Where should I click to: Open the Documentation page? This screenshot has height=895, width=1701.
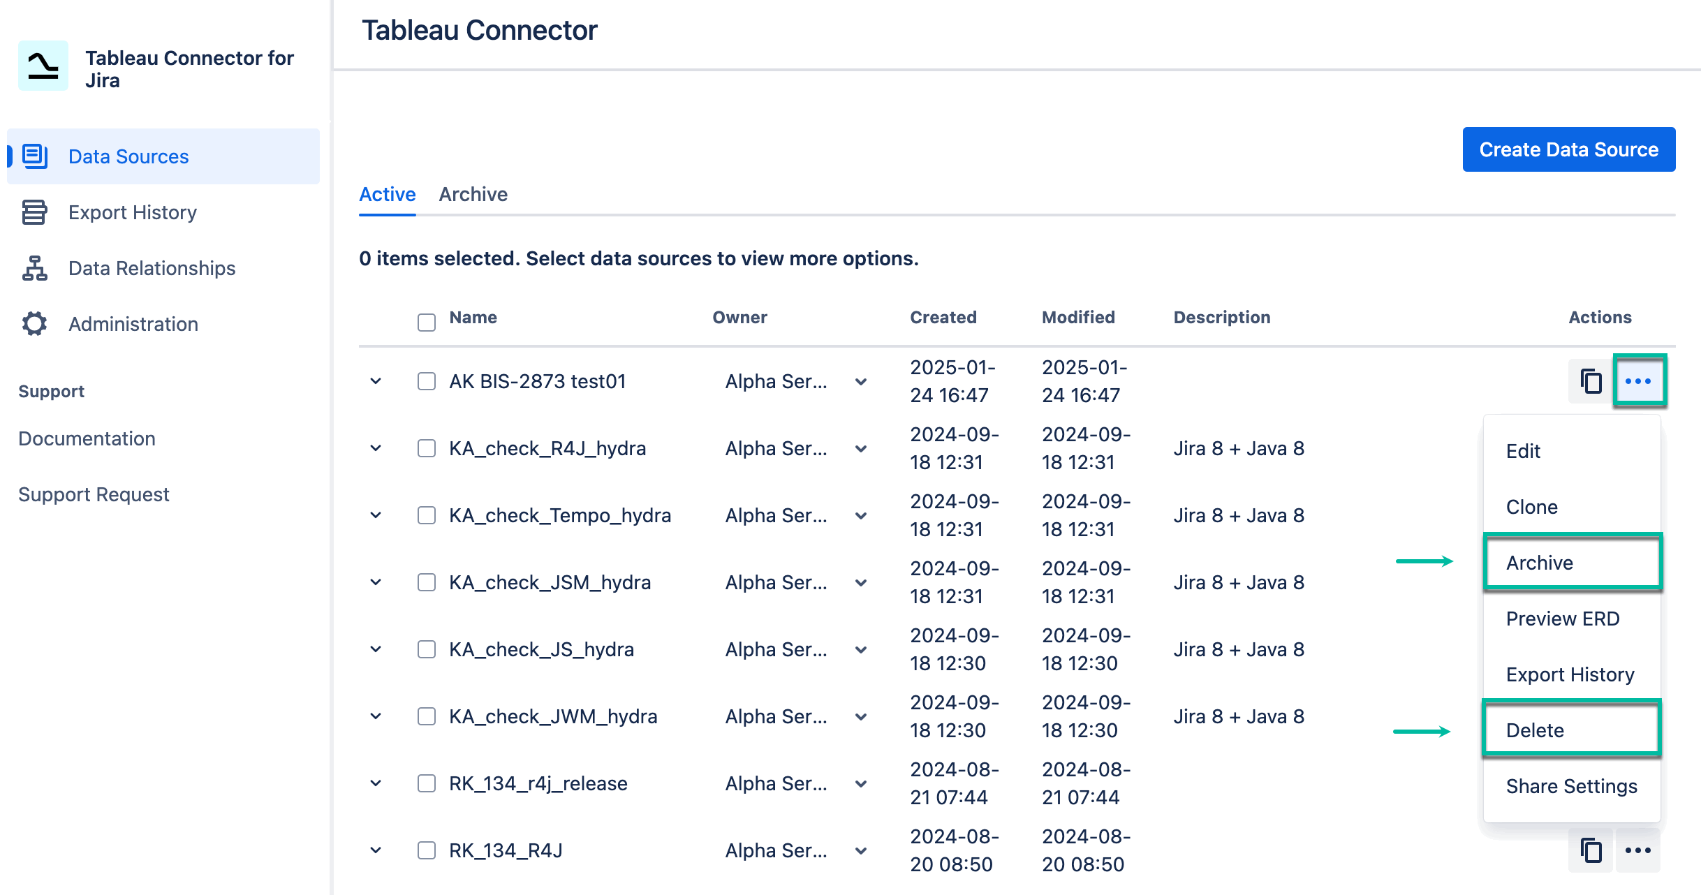coord(87,438)
